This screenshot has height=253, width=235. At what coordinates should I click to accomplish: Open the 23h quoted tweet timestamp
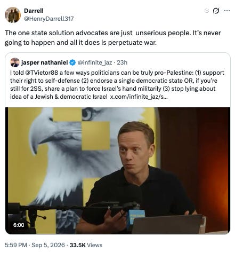[122, 62]
